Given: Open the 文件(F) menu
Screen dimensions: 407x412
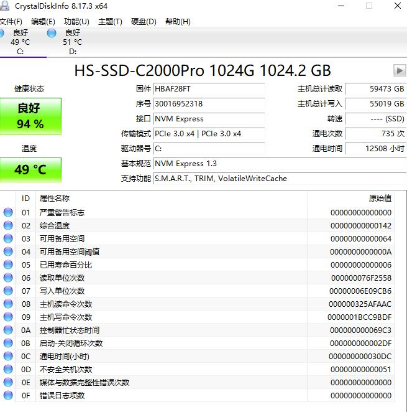Looking at the screenshot, I should [11, 22].
